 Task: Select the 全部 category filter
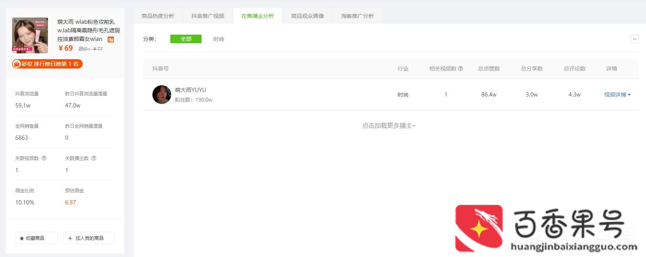point(186,39)
